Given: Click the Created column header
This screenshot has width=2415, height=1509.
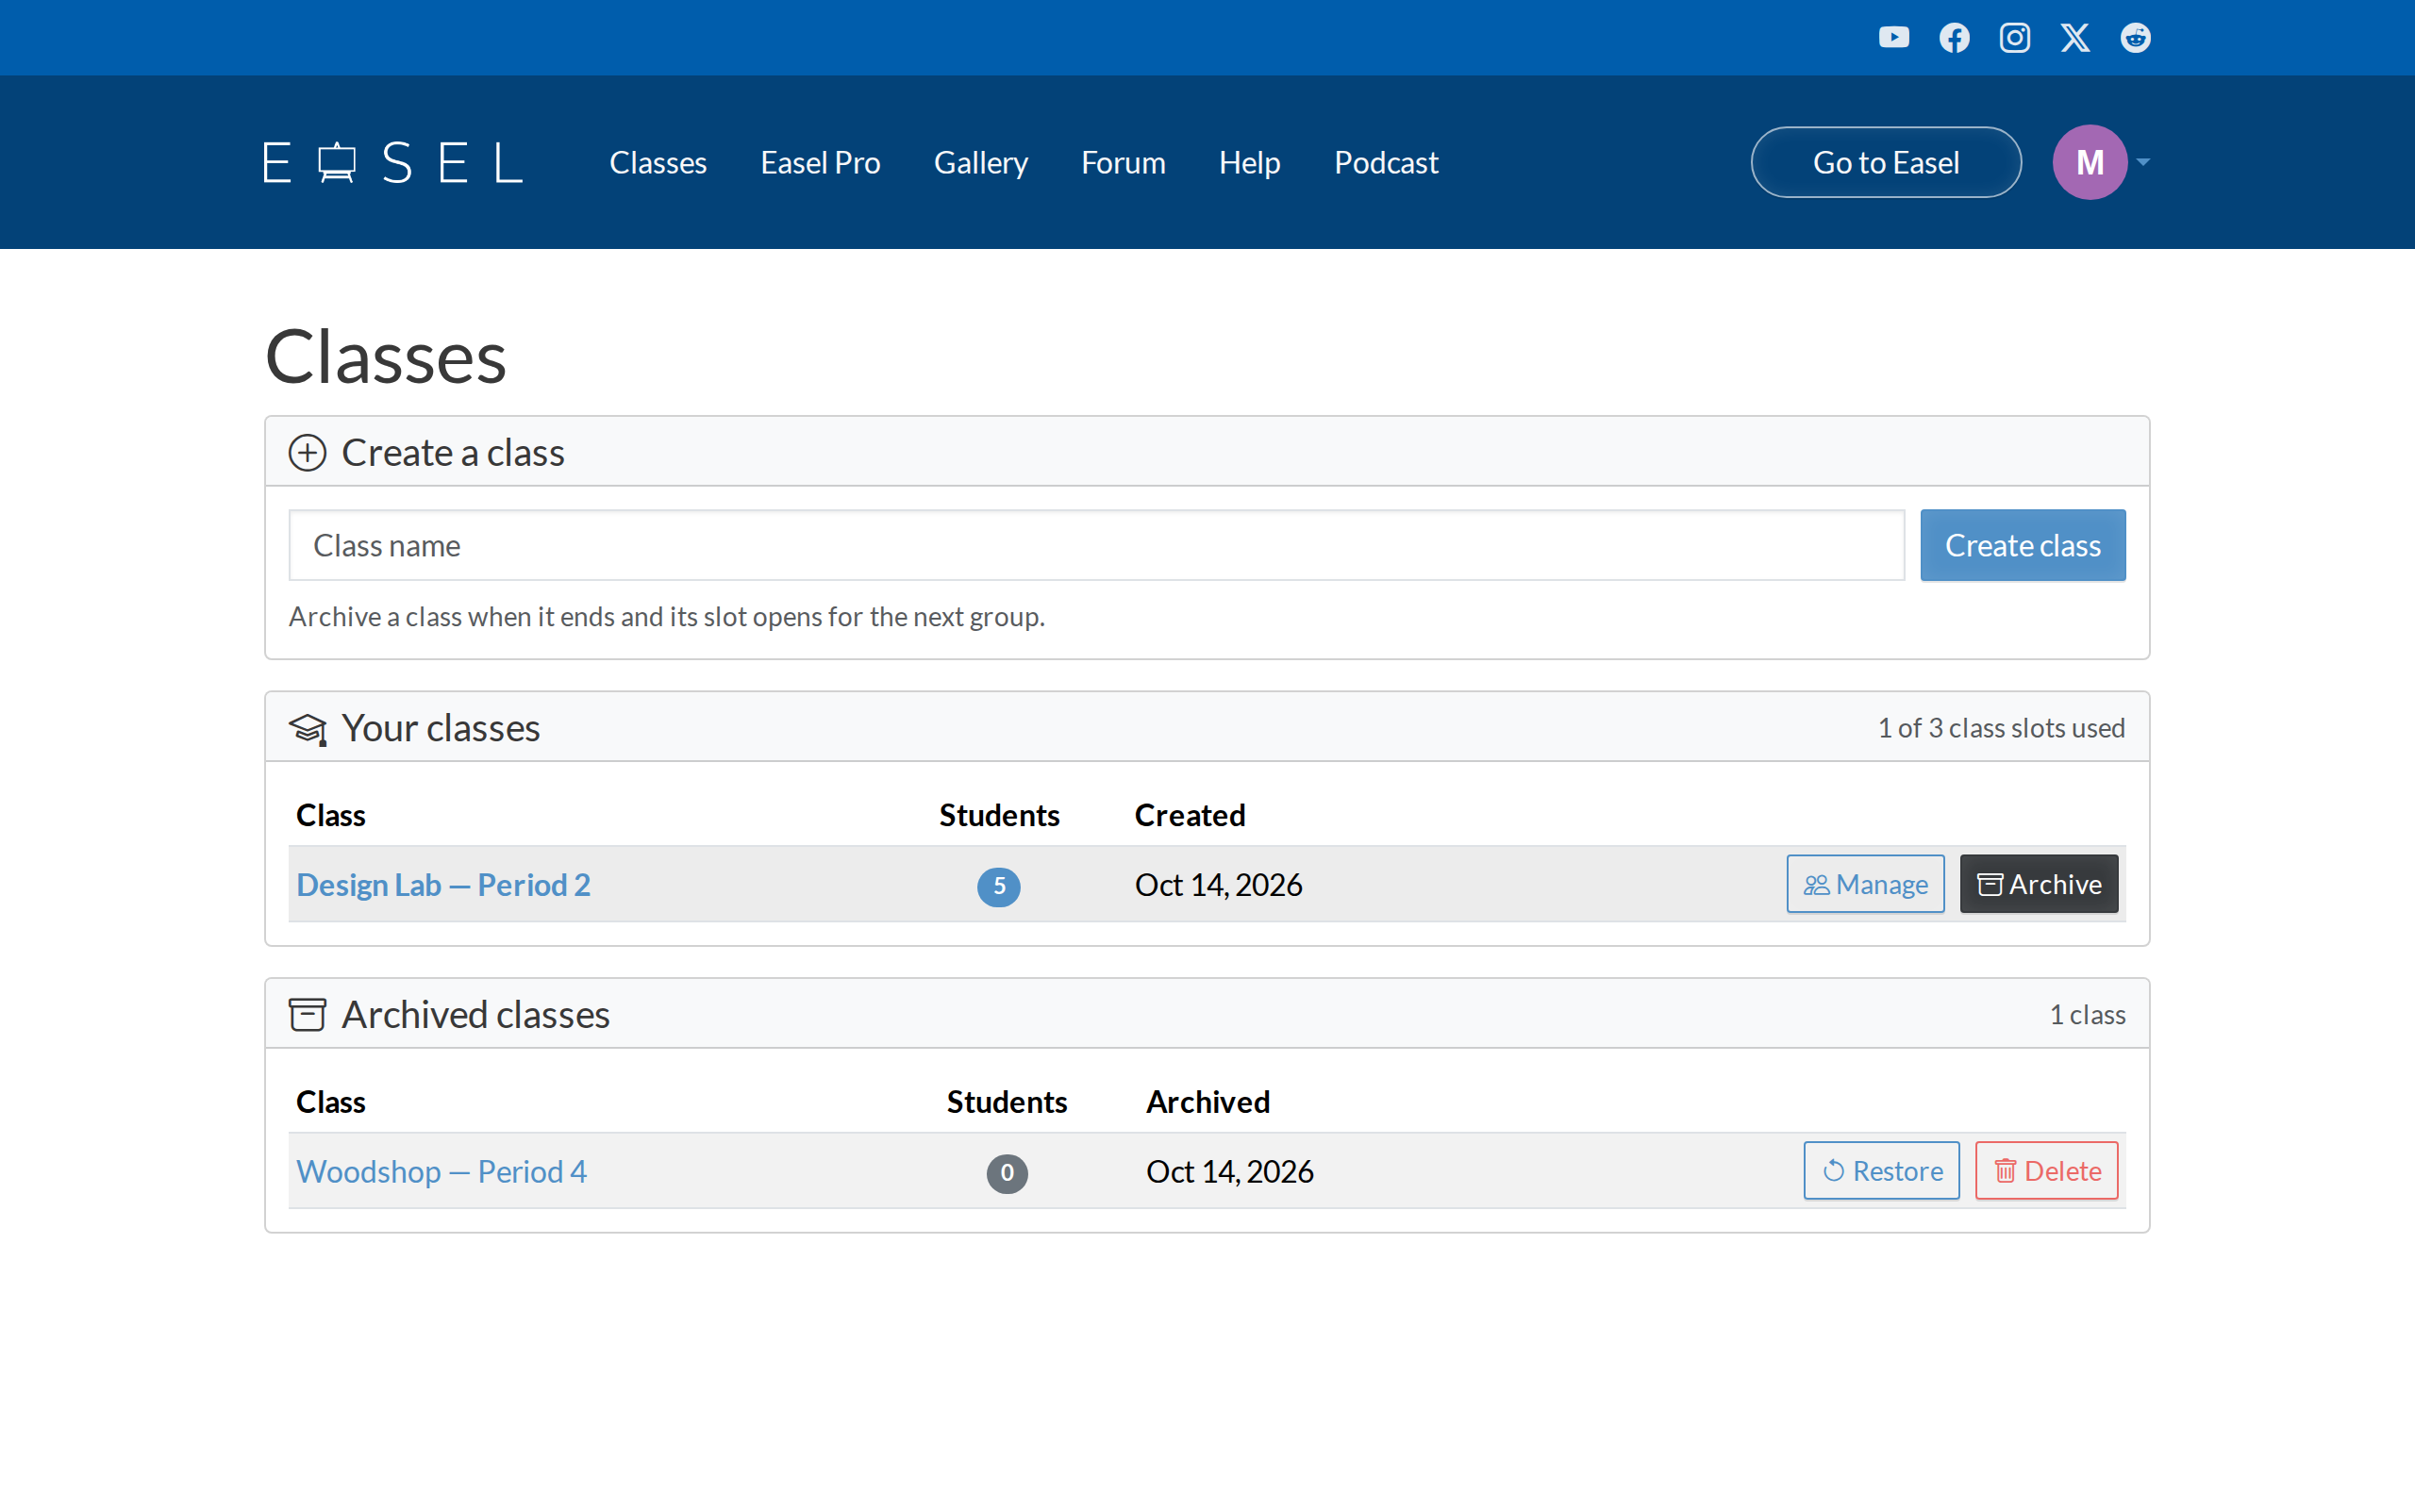Looking at the screenshot, I should pos(1190,814).
